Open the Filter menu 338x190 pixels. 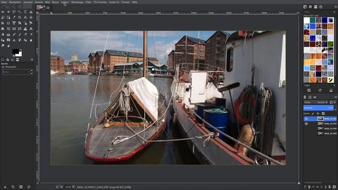pos(89,2)
